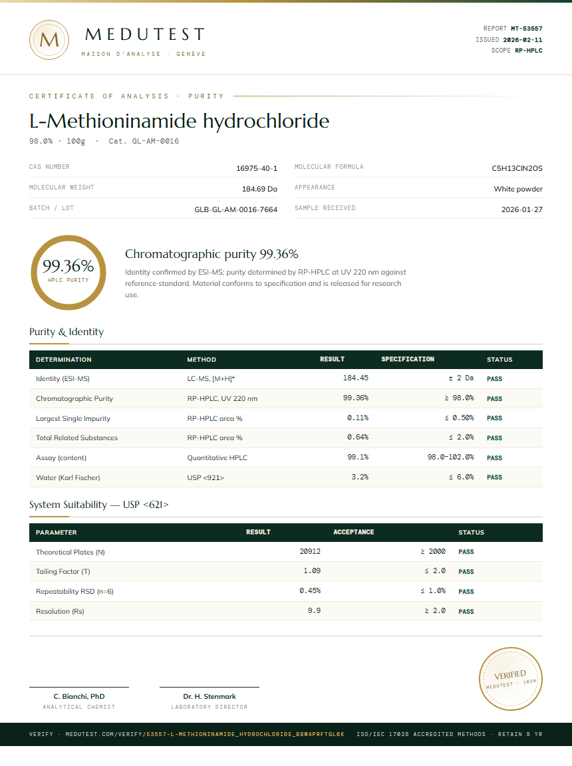
Task: Click Certificate of Analysis · Purity label
Action: 126,96
